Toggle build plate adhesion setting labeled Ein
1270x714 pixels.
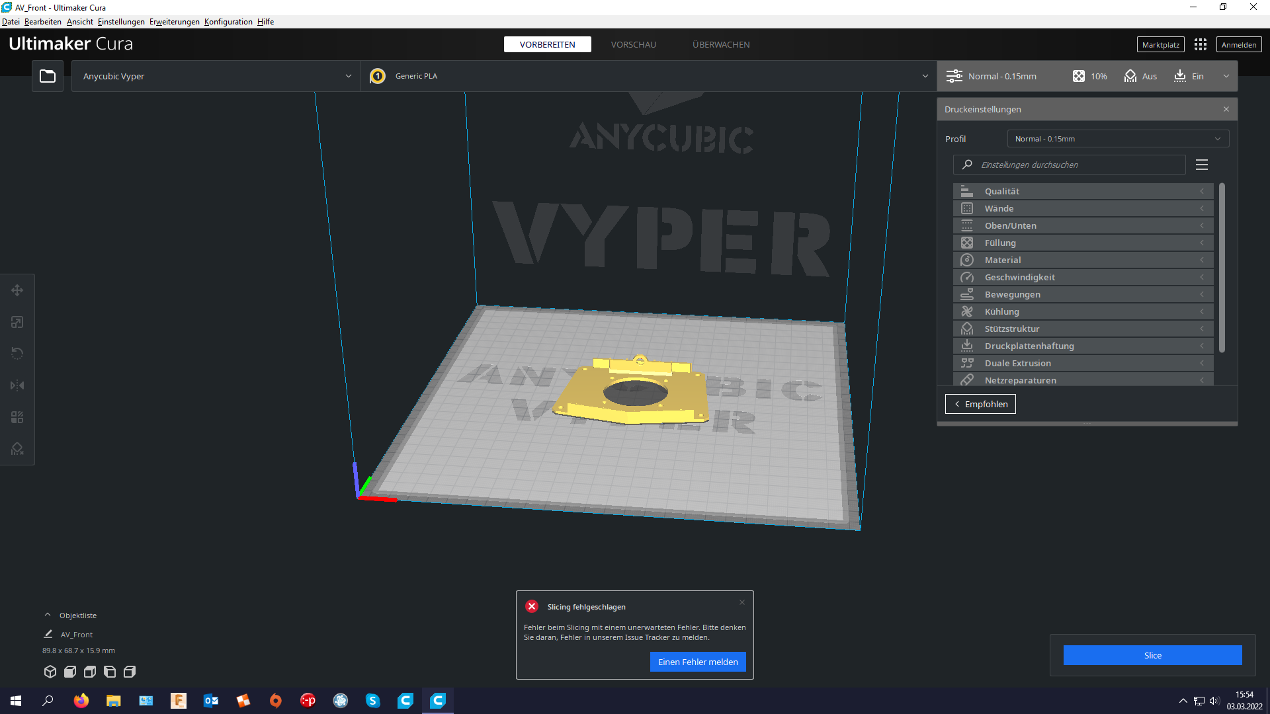tap(1189, 75)
